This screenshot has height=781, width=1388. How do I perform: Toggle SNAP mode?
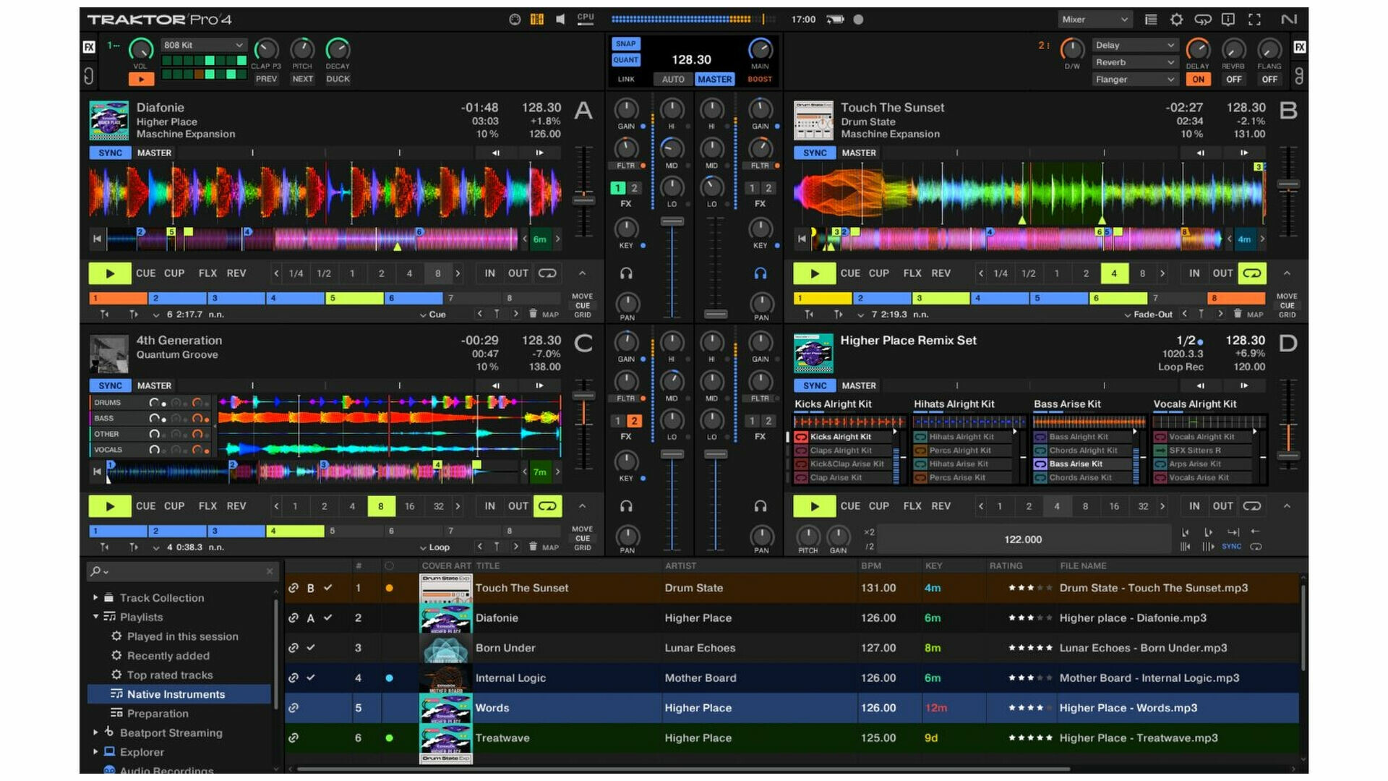pos(626,44)
